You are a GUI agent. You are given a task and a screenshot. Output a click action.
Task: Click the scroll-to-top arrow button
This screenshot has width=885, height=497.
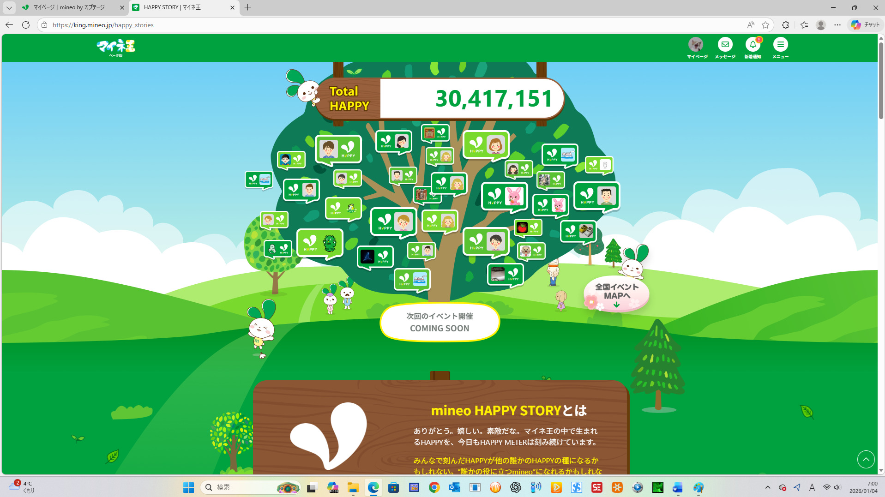click(866, 459)
